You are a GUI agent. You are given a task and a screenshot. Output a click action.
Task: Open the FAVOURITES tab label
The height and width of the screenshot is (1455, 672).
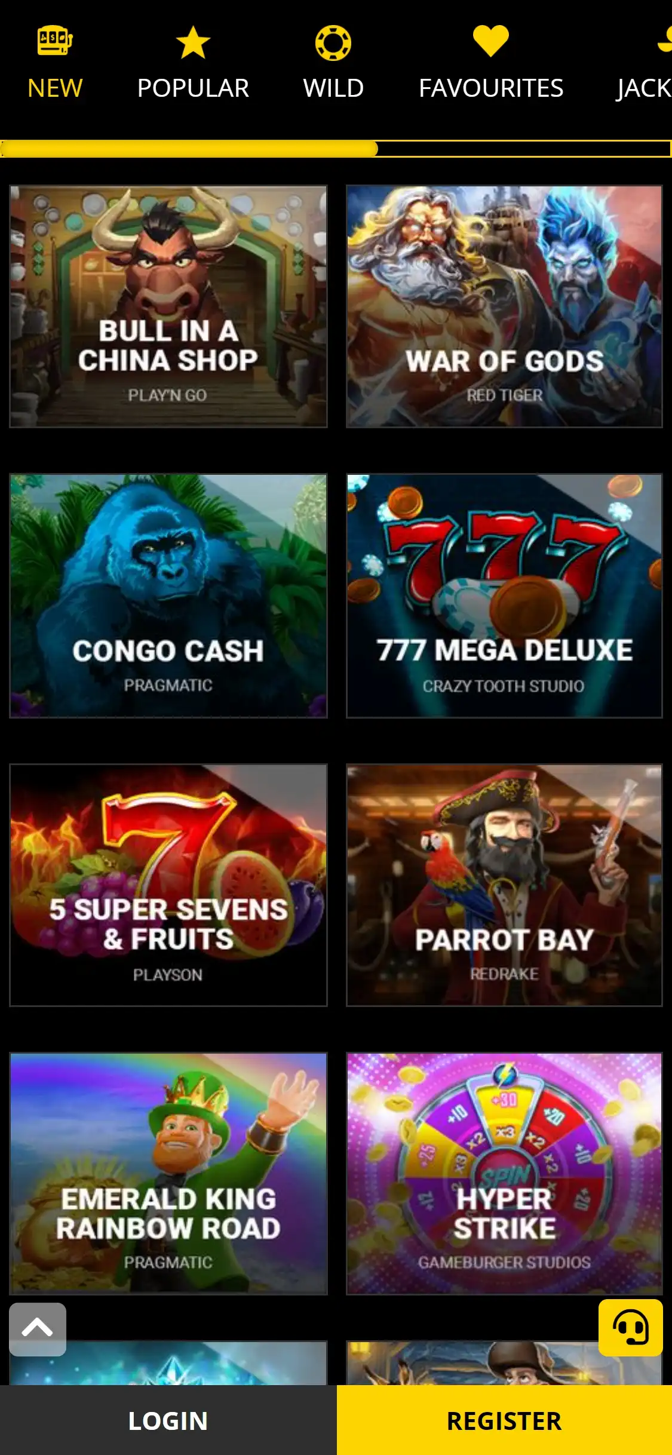(491, 88)
